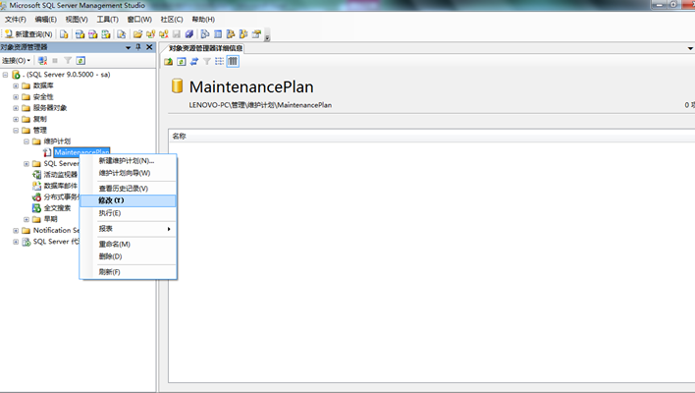This screenshot has height=393, width=695.
Task: Expand the 复制 (Replication) folder
Action: point(16,119)
